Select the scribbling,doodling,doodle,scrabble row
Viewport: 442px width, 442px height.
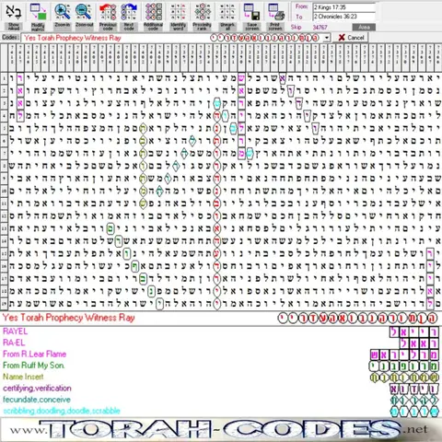click(x=220, y=411)
